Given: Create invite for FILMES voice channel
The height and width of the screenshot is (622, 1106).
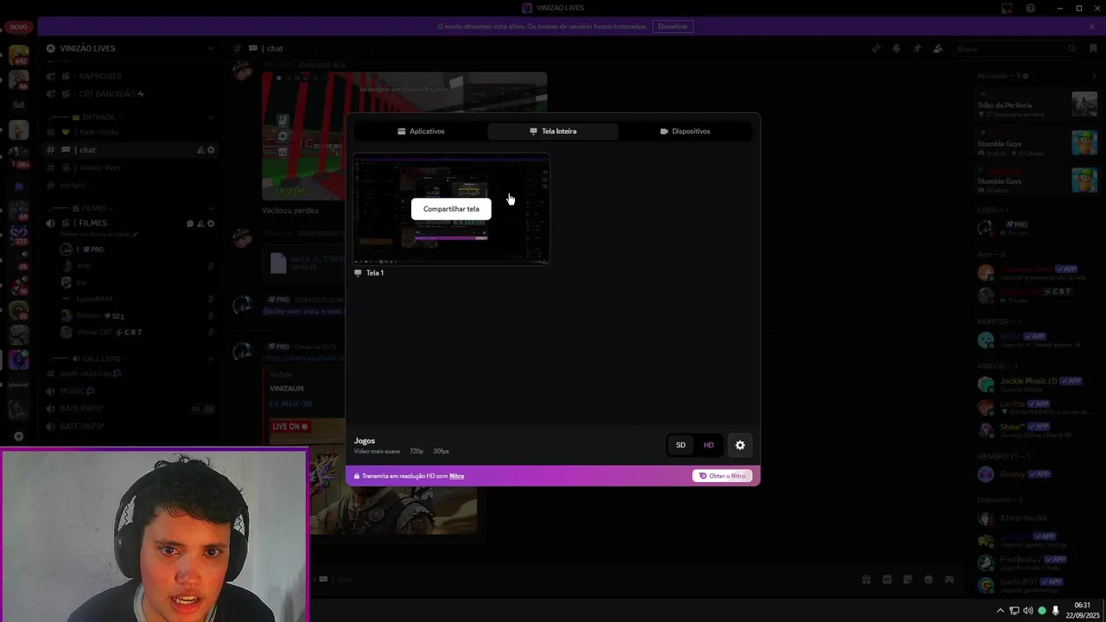Looking at the screenshot, I should pyautogui.click(x=200, y=224).
